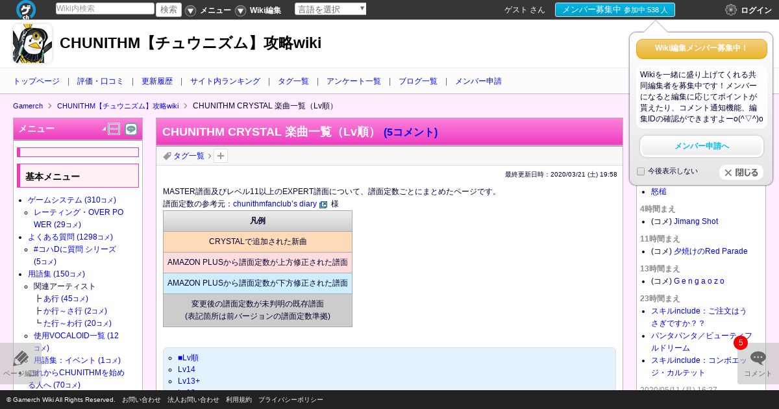Click the CRYSTALで追加された新曲 orange legend cell
The height and width of the screenshot is (409, 779).
pos(258,242)
